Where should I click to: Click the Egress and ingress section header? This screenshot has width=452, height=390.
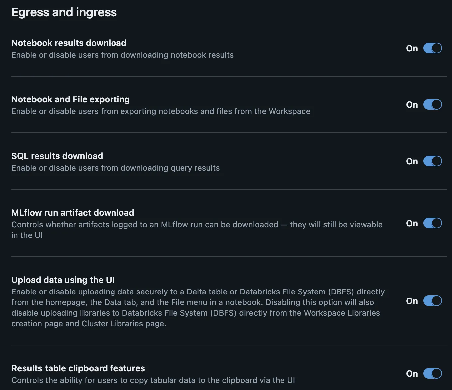tap(64, 12)
